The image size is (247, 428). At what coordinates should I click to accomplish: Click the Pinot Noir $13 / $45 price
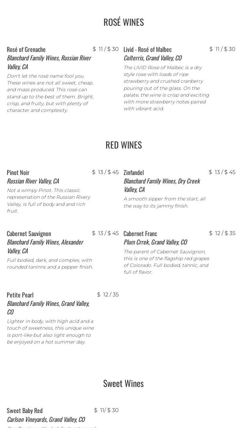(105, 172)
